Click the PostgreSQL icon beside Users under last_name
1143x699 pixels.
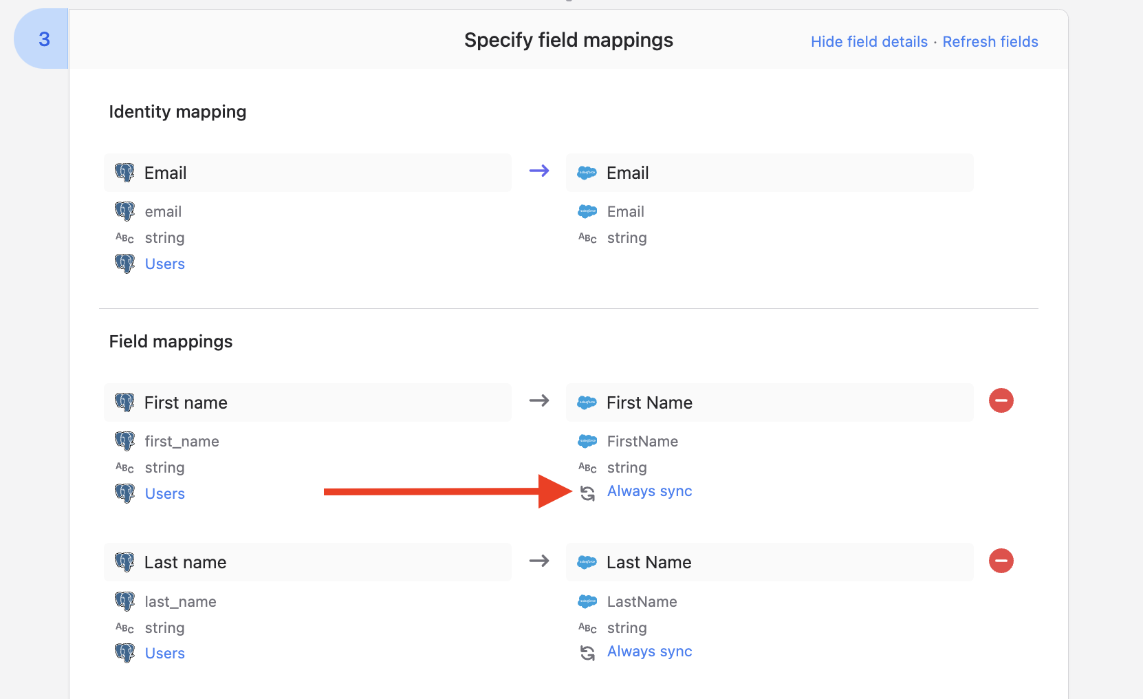[x=124, y=653]
